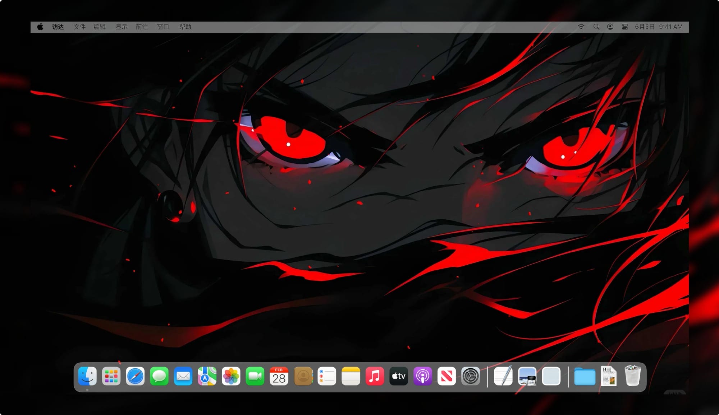Open the Trash in dock
The width and height of the screenshot is (719, 415).
[633, 376]
